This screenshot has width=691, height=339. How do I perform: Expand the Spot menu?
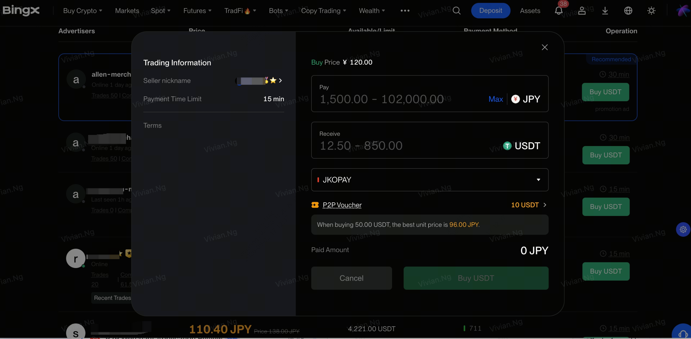click(x=161, y=11)
